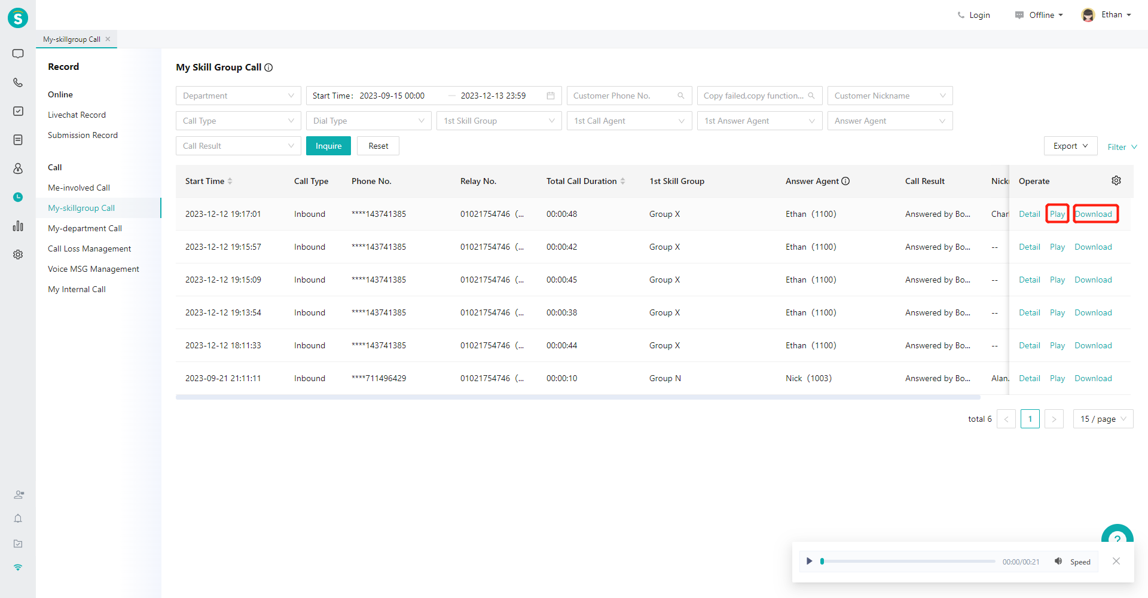Open Me-involved Call menu item
Screen dimensions: 1148x598
(x=79, y=188)
